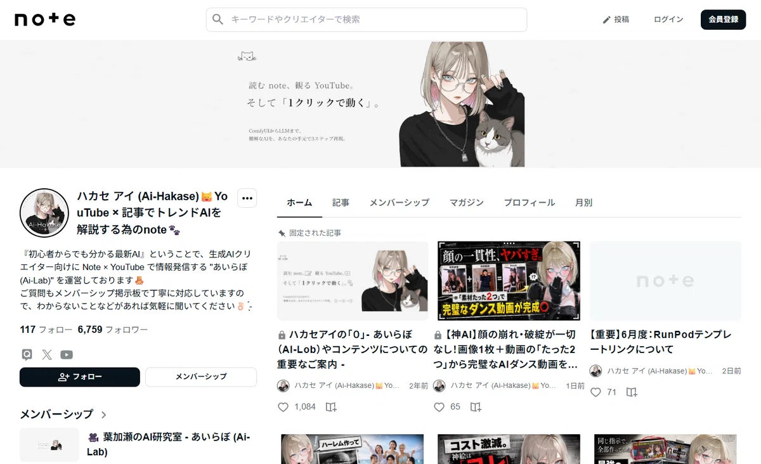Viewport: 761px width, 464px height.
Task: Click author avatar under the 【神AI】 article
Action: [x=439, y=385]
